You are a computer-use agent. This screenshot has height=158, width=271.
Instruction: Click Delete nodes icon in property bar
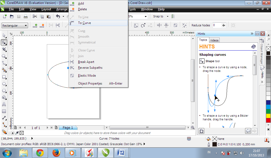pos(42,26)
